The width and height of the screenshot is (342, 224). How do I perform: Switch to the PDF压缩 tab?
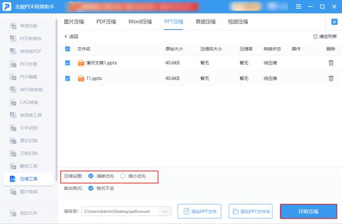[x=106, y=21]
